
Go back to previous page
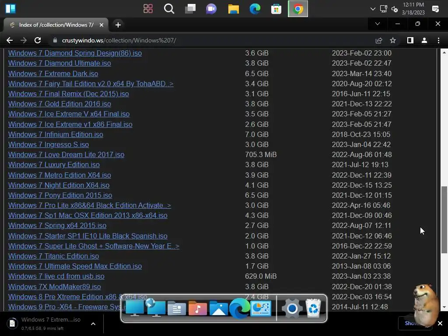(10, 40)
